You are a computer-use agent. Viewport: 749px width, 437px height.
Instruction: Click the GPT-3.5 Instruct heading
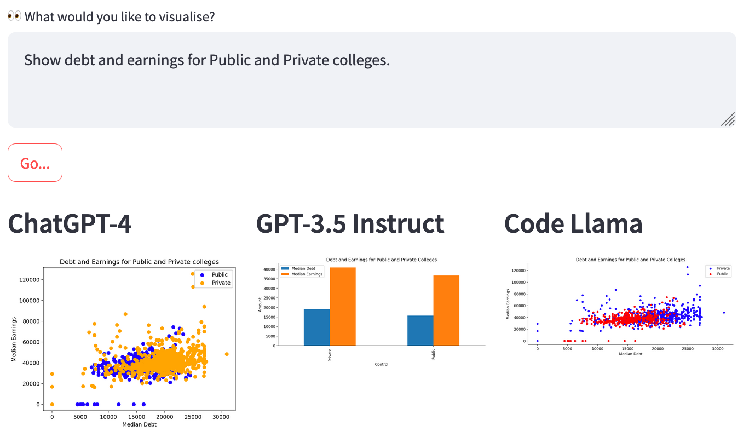tap(350, 223)
